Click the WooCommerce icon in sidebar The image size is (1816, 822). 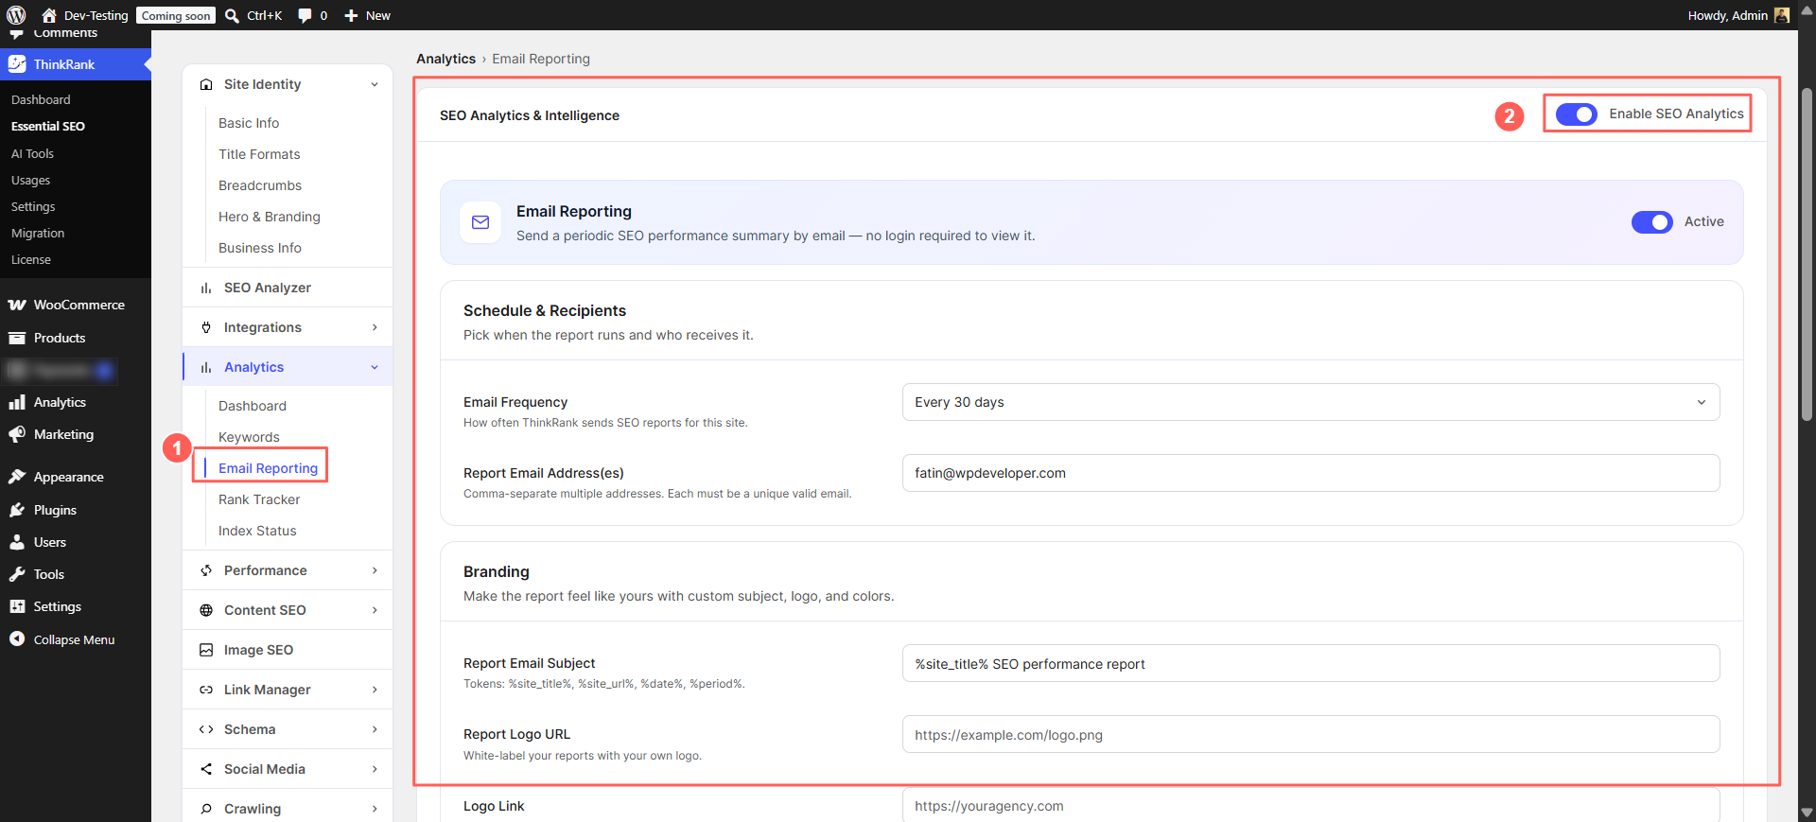coord(17,305)
